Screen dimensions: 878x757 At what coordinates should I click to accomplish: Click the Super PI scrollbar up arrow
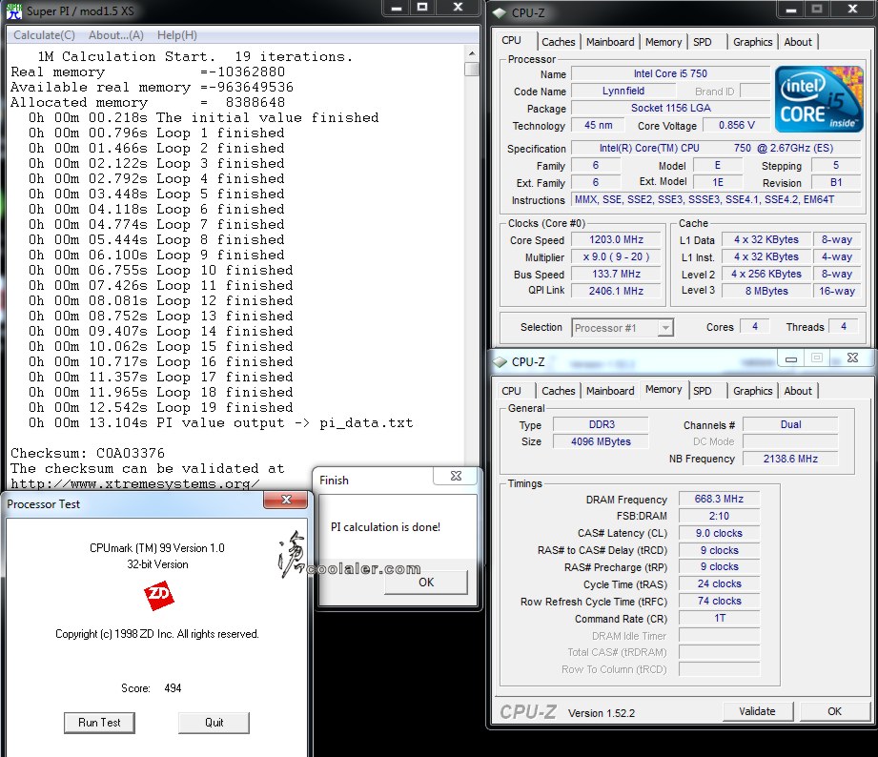point(472,53)
